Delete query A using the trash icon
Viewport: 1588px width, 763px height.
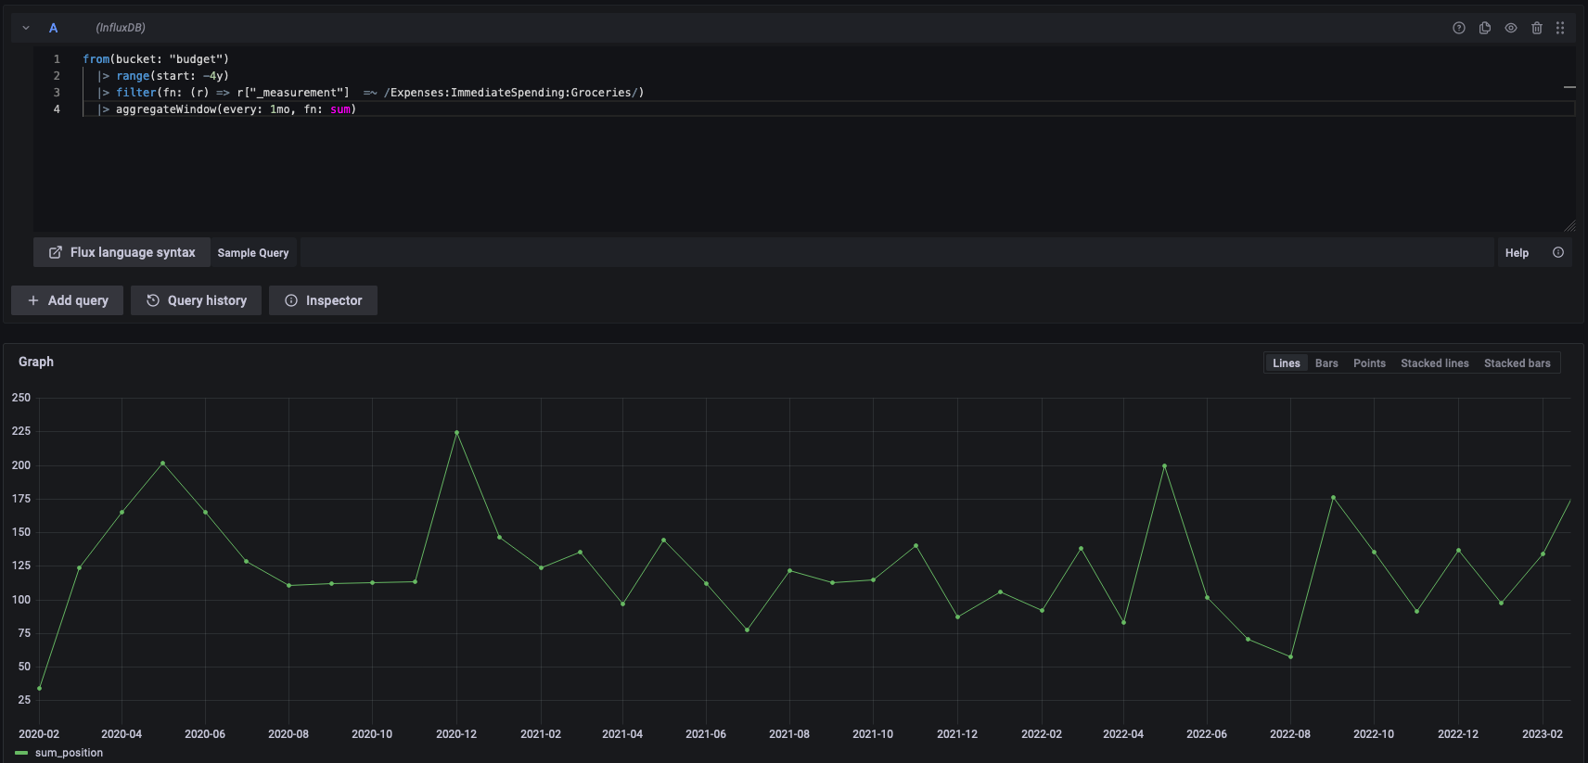coord(1536,28)
